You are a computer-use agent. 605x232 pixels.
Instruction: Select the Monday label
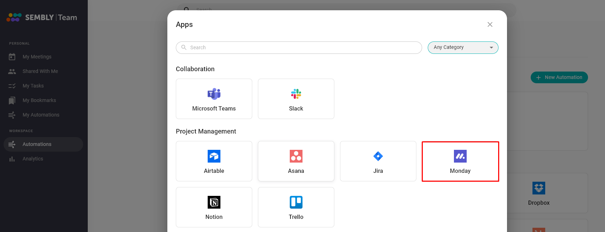(x=460, y=171)
